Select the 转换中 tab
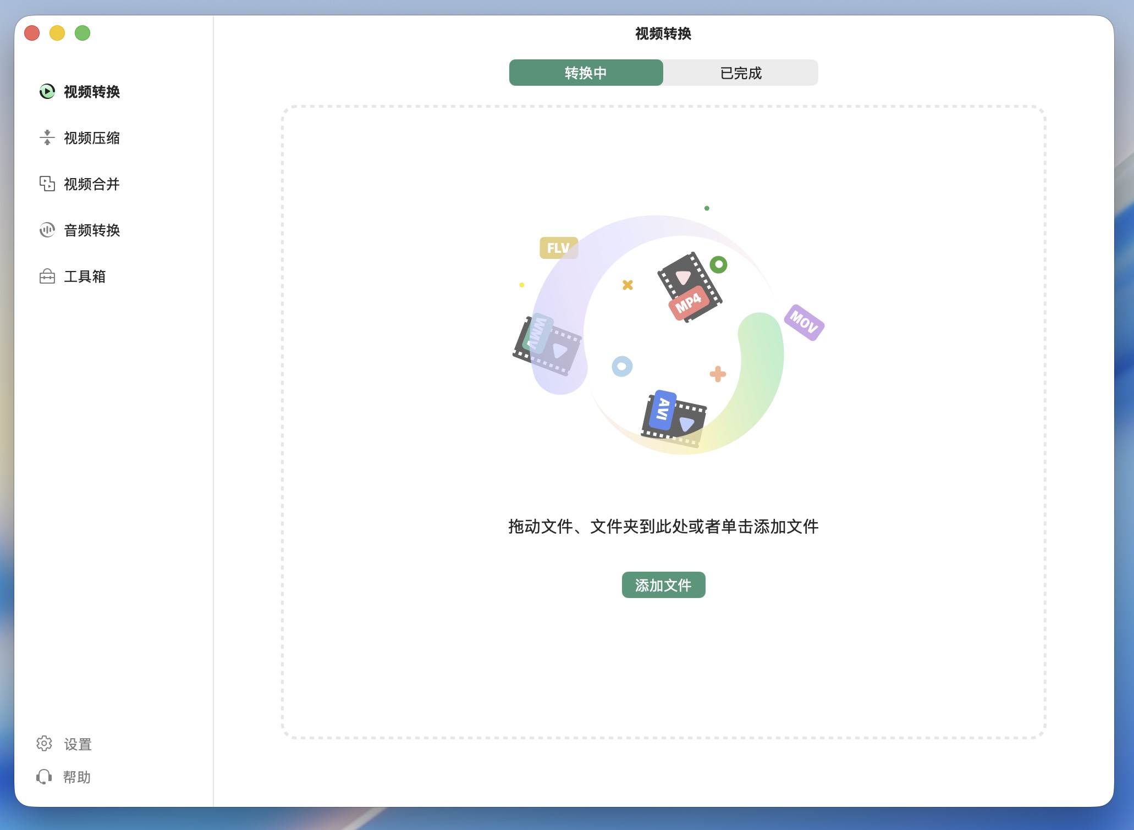 (x=586, y=73)
